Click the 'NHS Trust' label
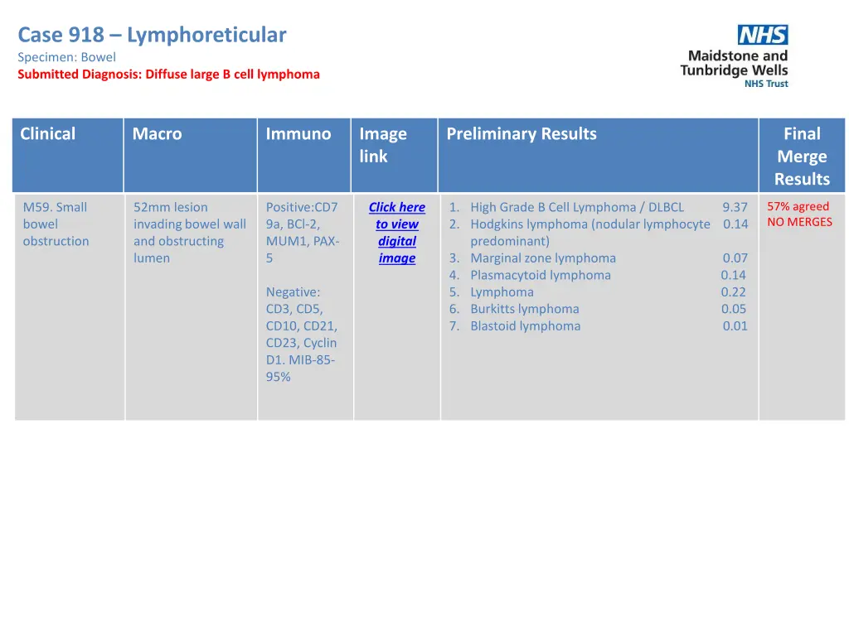849x636 pixels. (766, 84)
